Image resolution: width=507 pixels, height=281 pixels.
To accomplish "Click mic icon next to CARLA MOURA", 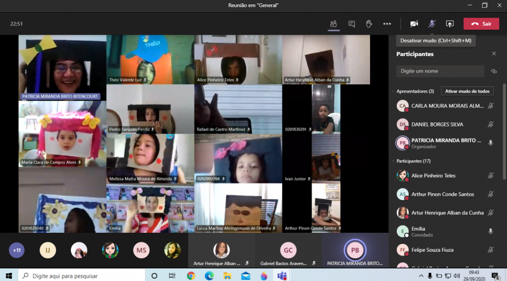I will 490,106.
